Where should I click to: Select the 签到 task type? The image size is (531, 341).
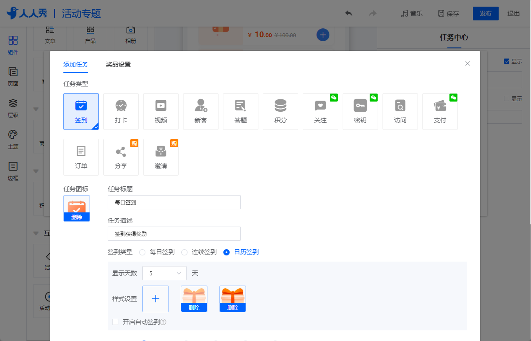point(81,111)
